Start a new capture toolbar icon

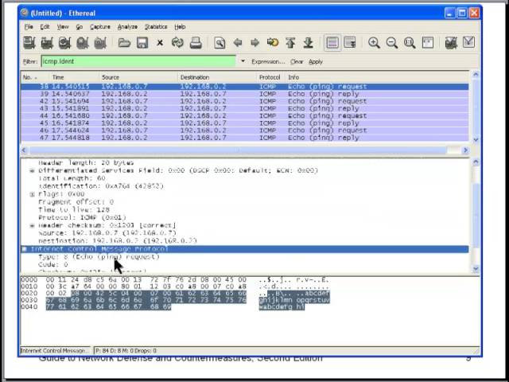pos(65,43)
